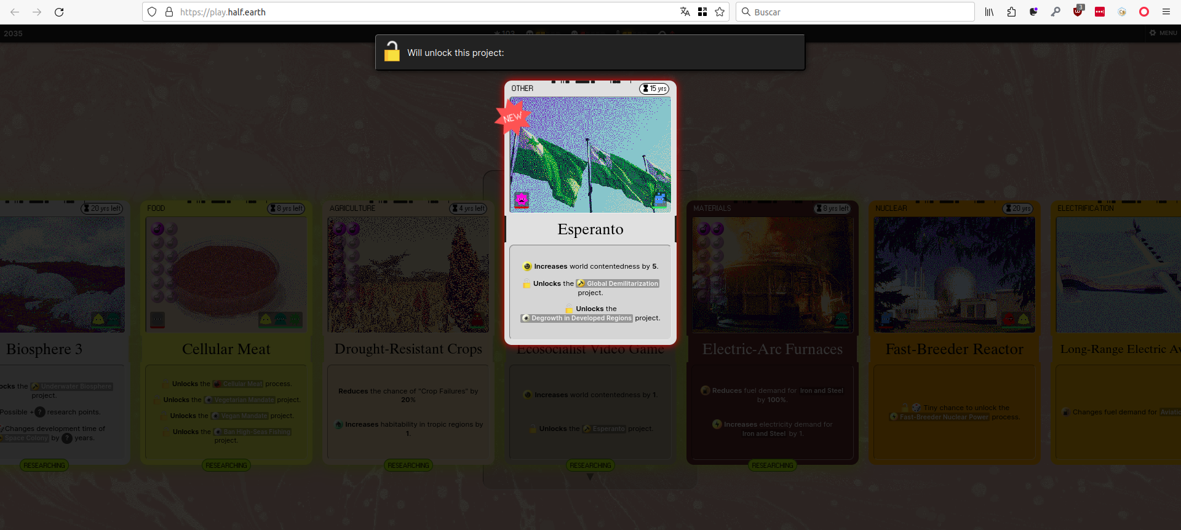The height and width of the screenshot is (530, 1181).
Task: Select the Fast-Breeder Reactor card title
Action: click(955, 349)
